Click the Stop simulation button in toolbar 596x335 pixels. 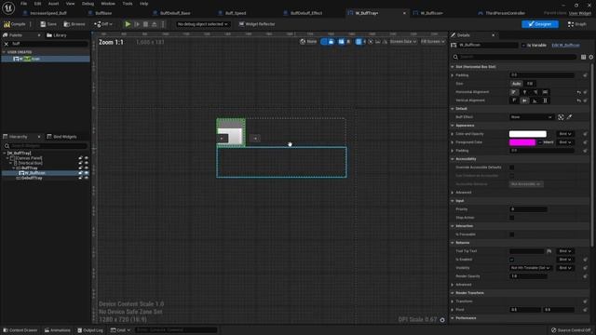coord(145,24)
